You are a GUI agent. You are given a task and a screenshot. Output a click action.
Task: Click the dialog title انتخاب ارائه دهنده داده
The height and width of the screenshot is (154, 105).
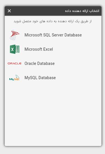pos(82,11)
